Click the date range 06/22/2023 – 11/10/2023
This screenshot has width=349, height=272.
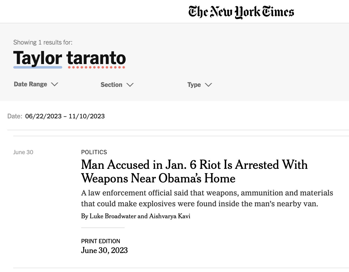(x=65, y=116)
